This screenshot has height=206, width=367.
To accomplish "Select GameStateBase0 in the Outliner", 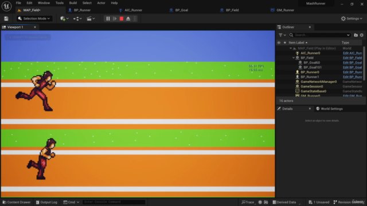I will (314, 92).
